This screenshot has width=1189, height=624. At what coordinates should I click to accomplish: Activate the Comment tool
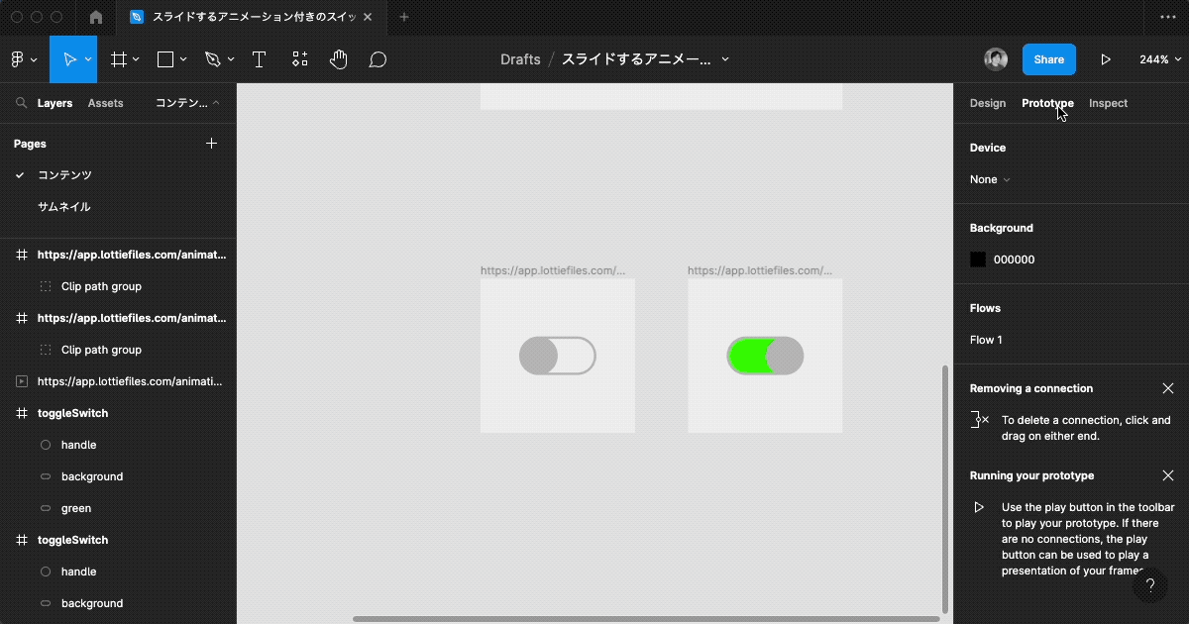pyautogui.click(x=378, y=59)
